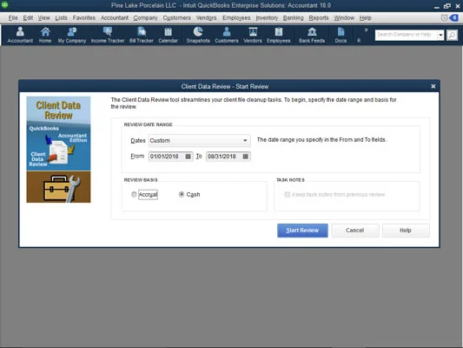Expand toolbar overflow chevron
463x348 pixels.
(x=367, y=30)
